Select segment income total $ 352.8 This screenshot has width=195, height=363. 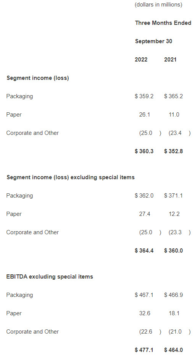[174, 151]
